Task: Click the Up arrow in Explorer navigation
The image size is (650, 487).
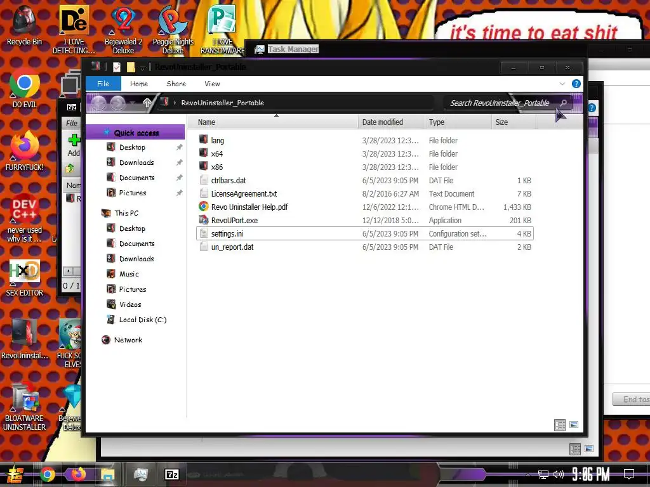Action: tap(147, 102)
